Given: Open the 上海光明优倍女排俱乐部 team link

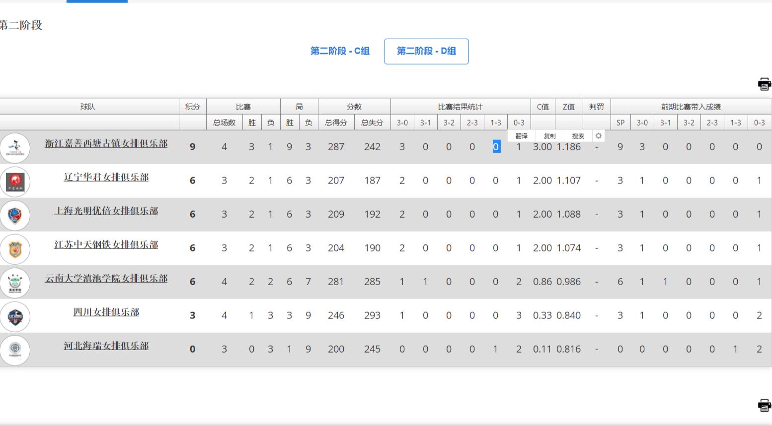Looking at the screenshot, I should click(x=106, y=211).
